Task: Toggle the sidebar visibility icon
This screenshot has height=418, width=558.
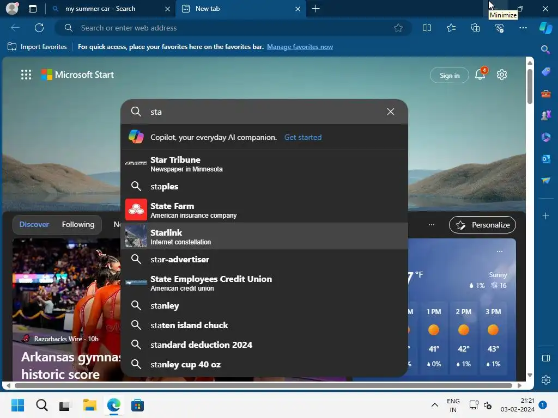Action: [x=545, y=358]
